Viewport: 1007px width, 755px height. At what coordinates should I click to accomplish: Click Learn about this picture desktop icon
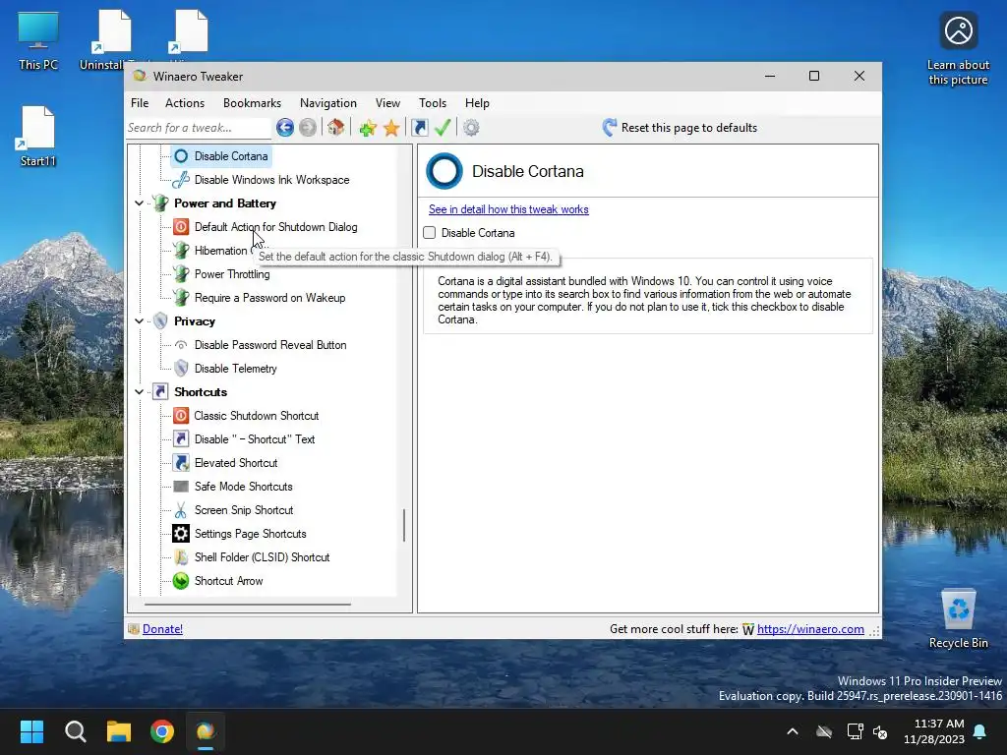point(958,49)
